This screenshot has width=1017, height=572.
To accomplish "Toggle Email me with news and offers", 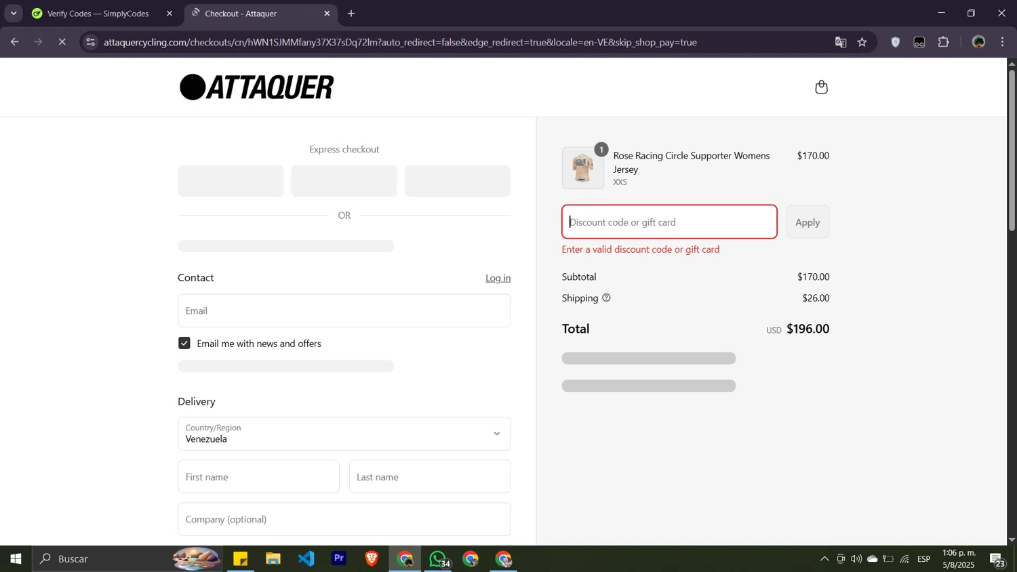I will (x=184, y=343).
